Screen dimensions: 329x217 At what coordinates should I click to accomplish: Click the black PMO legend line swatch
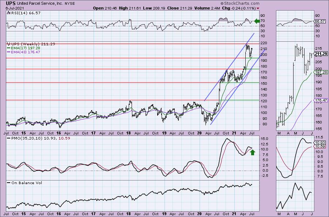click(8, 138)
